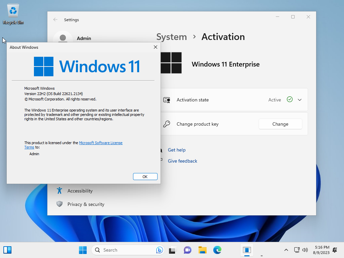Close the Settings window
The width and height of the screenshot is (344, 258).
pyautogui.click(x=308, y=17)
